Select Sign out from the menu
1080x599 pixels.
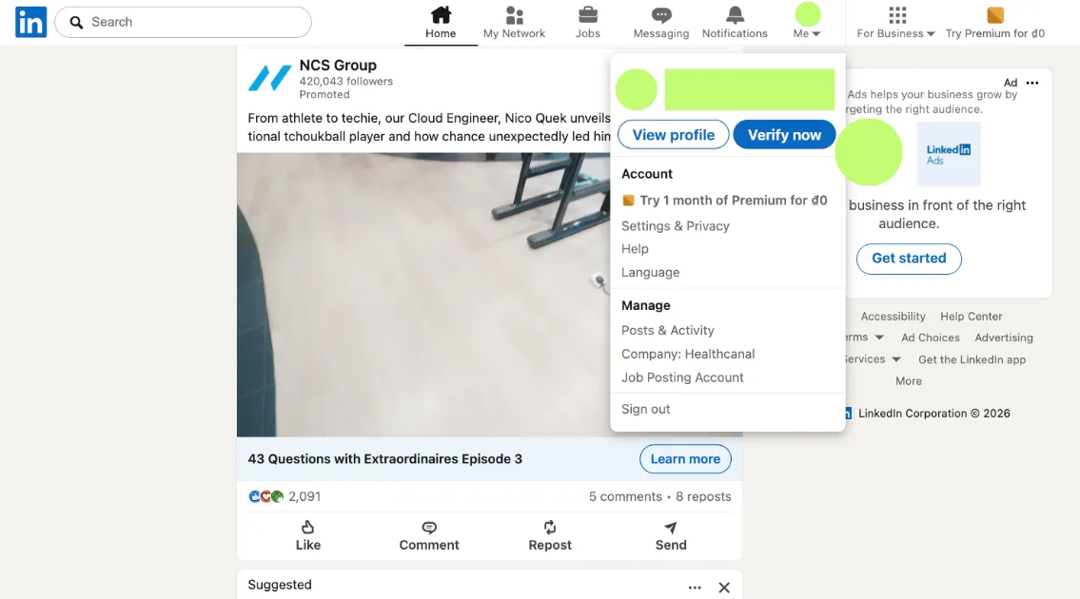pyautogui.click(x=645, y=409)
